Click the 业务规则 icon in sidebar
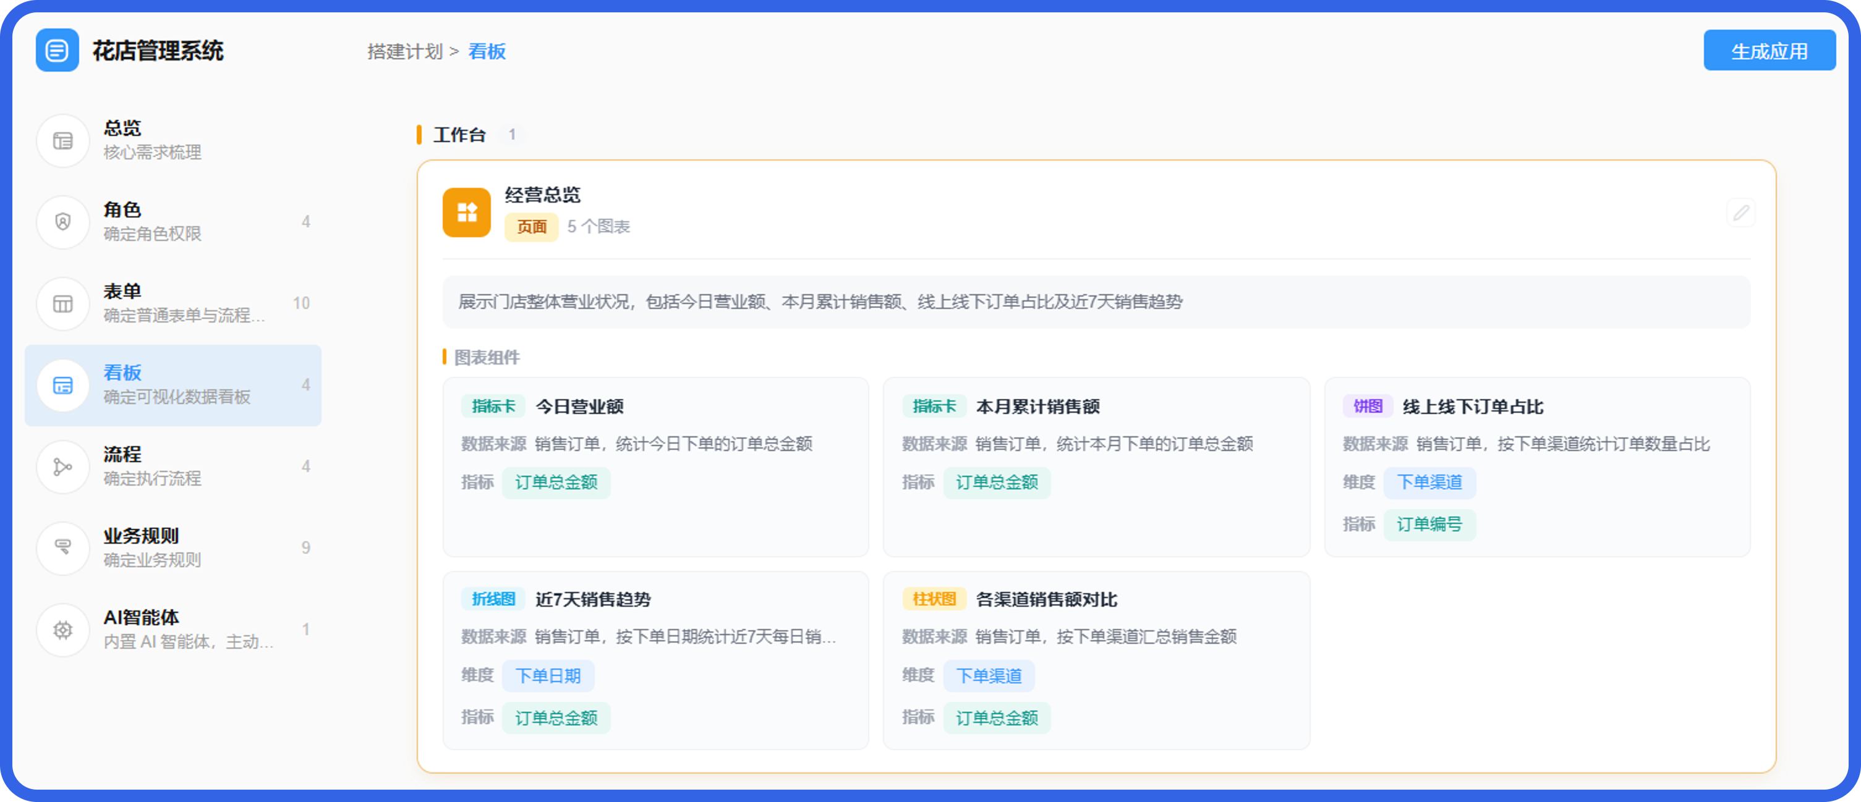This screenshot has width=1861, height=802. click(63, 548)
